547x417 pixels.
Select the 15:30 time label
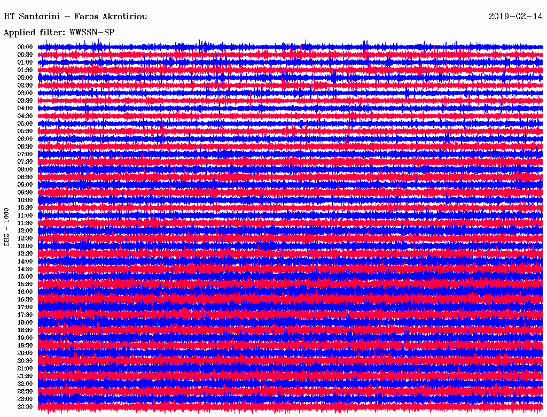(x=25, y=284)
